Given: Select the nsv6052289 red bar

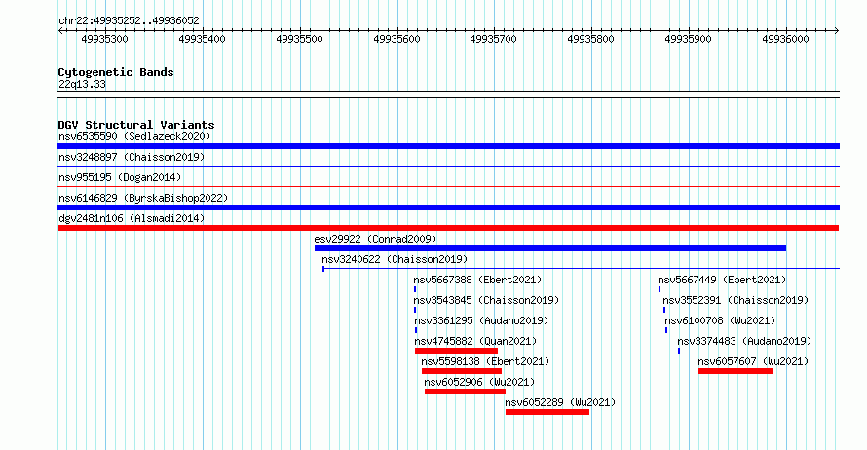Looking at the screenshot, I should click(x=547, y=412).
